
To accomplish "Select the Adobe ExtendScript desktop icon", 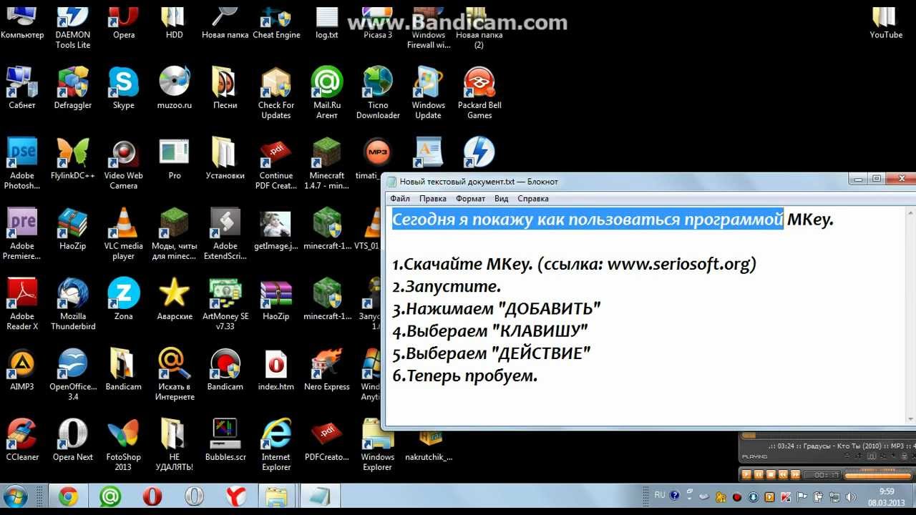I will pos(225,233).
